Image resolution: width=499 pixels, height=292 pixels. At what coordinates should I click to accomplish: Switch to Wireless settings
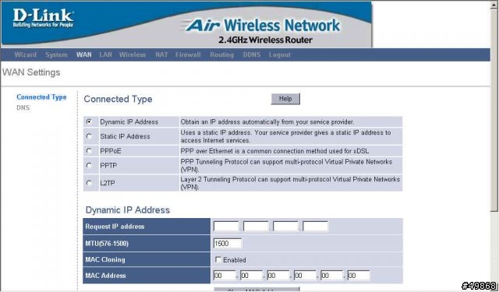coord(133,55)
